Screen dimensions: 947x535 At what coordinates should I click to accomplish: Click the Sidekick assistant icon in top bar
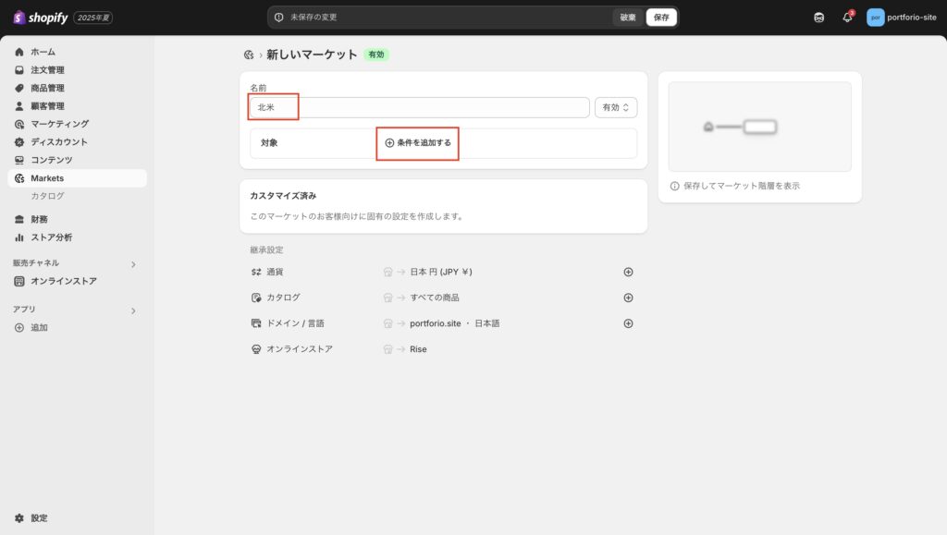click(818, 18)
